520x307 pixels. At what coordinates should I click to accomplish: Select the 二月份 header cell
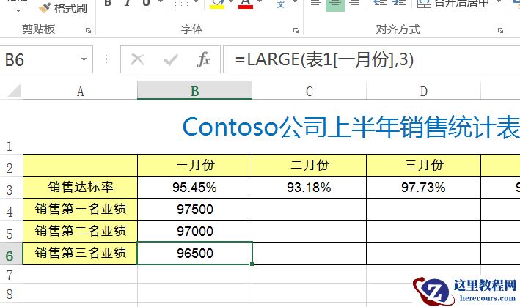309,166
